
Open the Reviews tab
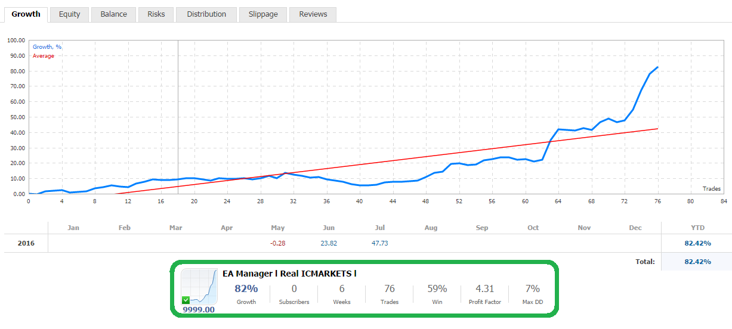[x=313, y=14]
